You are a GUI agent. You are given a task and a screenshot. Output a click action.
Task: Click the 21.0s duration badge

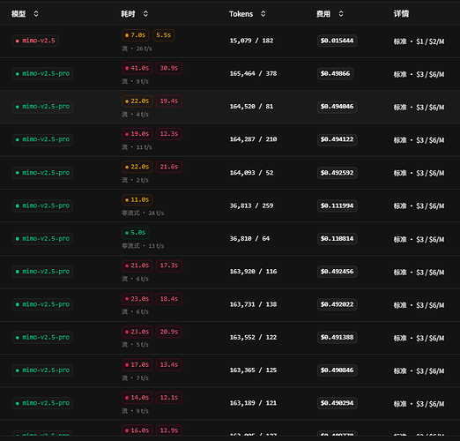click(137, 265)
